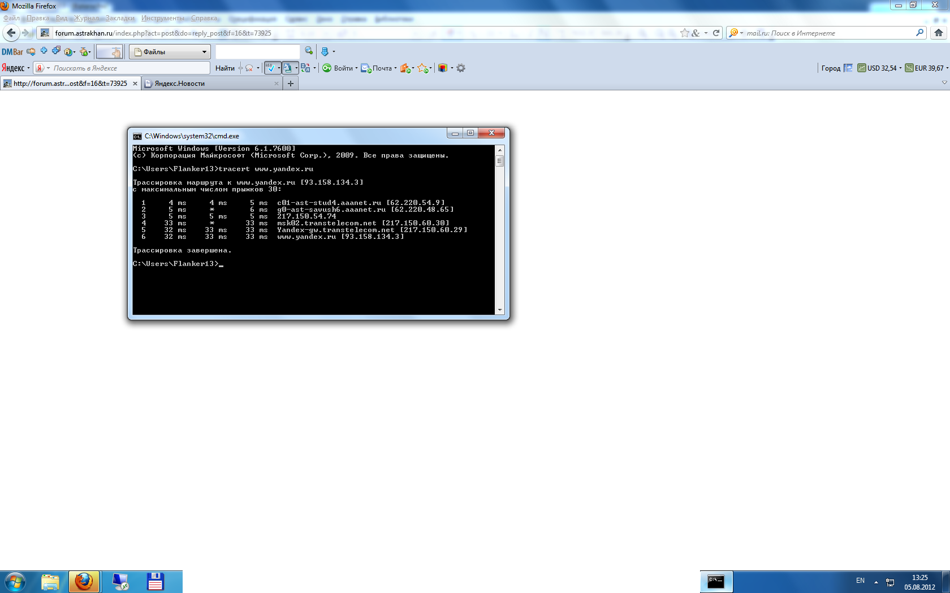Screen dimensions: 950x593
Task: Click the Yandex page translate icon
Action: pos(306,68)
